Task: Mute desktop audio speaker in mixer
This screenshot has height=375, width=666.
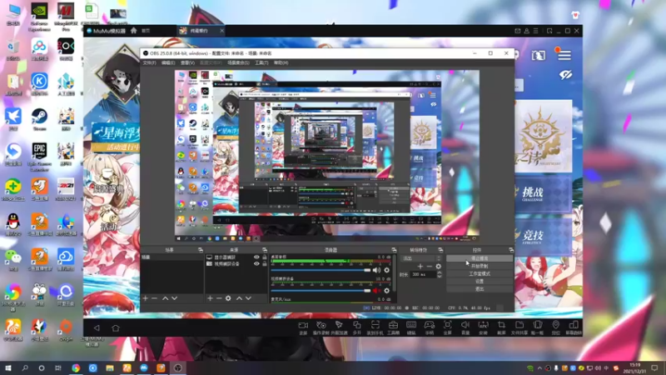Action: pyautogui.click(x=376, y=270)
